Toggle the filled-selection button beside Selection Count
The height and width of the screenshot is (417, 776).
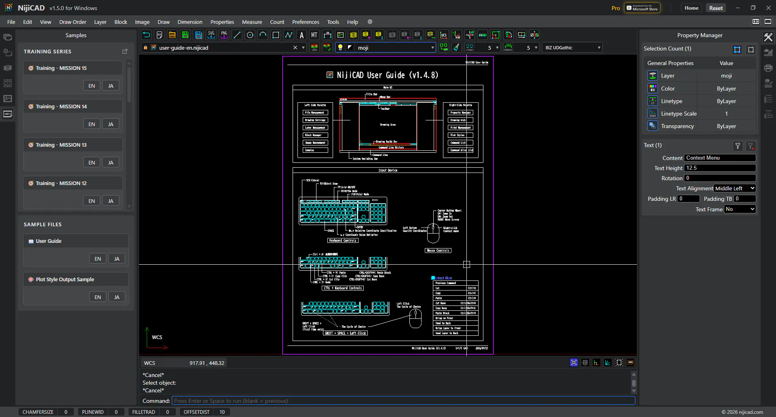pos(737,49)
